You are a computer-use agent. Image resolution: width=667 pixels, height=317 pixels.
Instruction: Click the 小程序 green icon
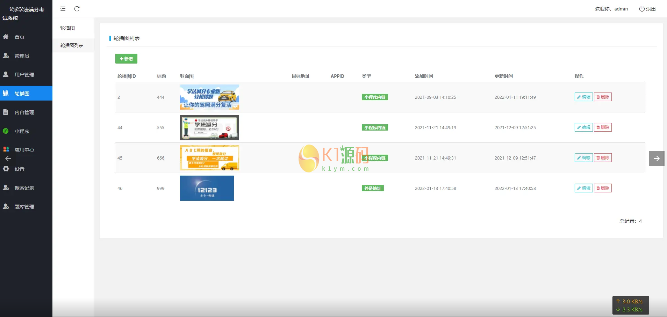point(6,131)
